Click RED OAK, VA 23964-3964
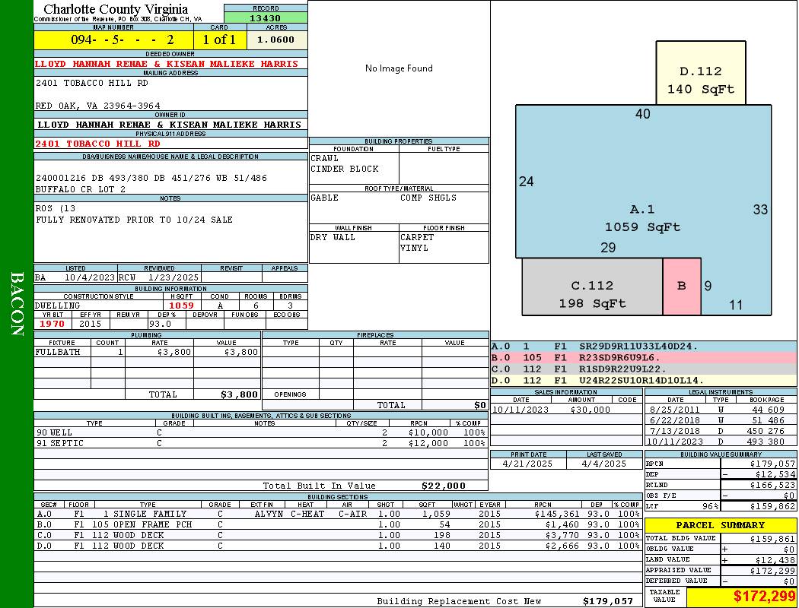 tap(98, 106)
